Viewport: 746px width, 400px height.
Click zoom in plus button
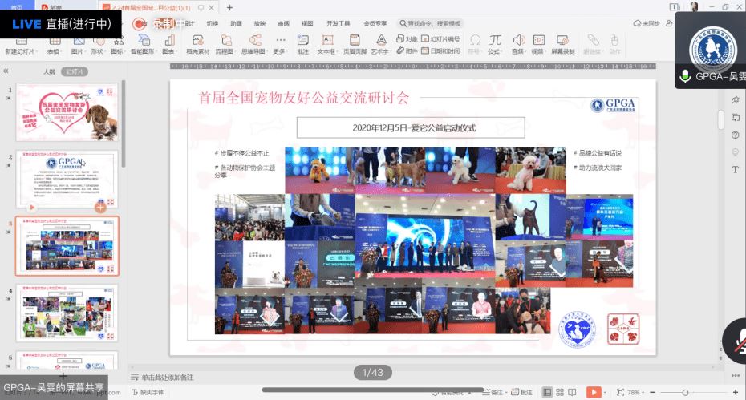tap(735, 392)
